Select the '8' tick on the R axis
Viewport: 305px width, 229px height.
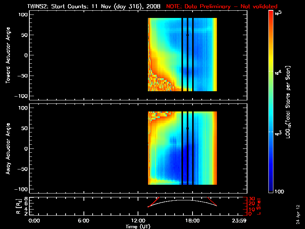pos(25,199)
